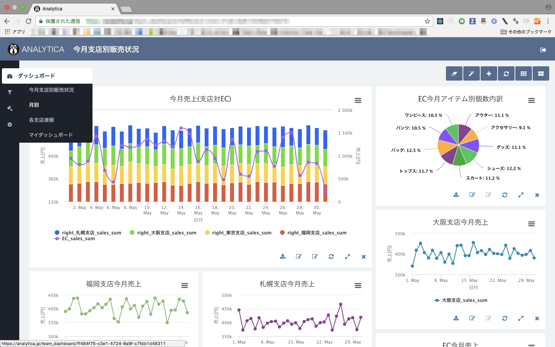Open the edit icon under 今月売上(支店対EC) chart
This screenshot has height=347, width=555.
pos(299,256)
